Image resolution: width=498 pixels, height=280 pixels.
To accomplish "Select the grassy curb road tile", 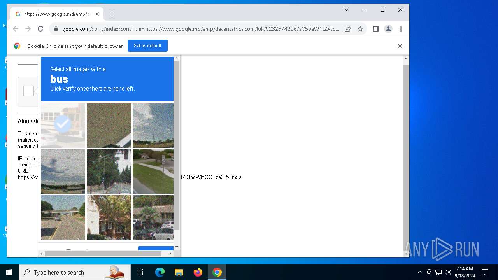I will [x=153, y=171].
